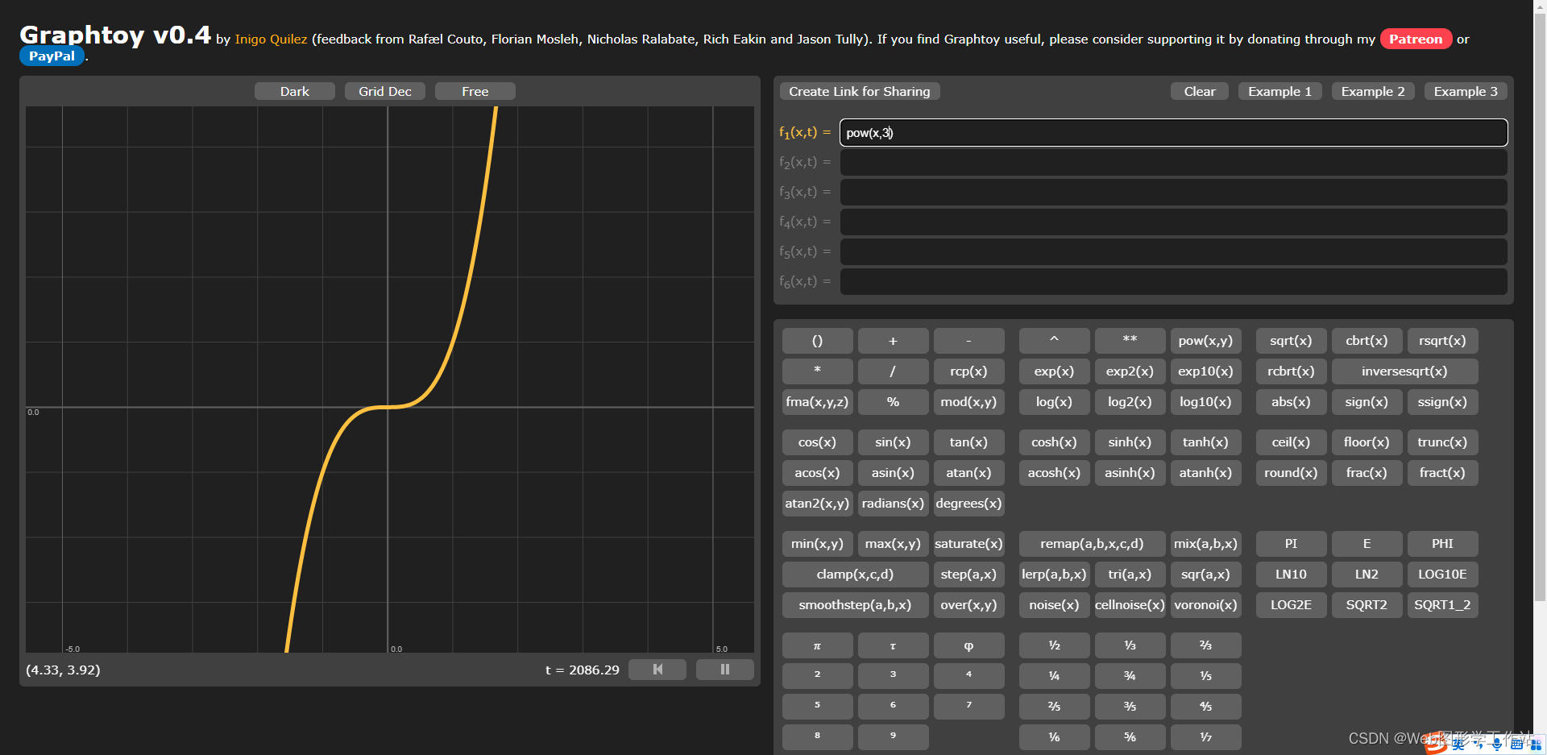Insert the divide / operator
Image resolution: width=1547 pixels, height=755 pixels.
click(893, 371)
